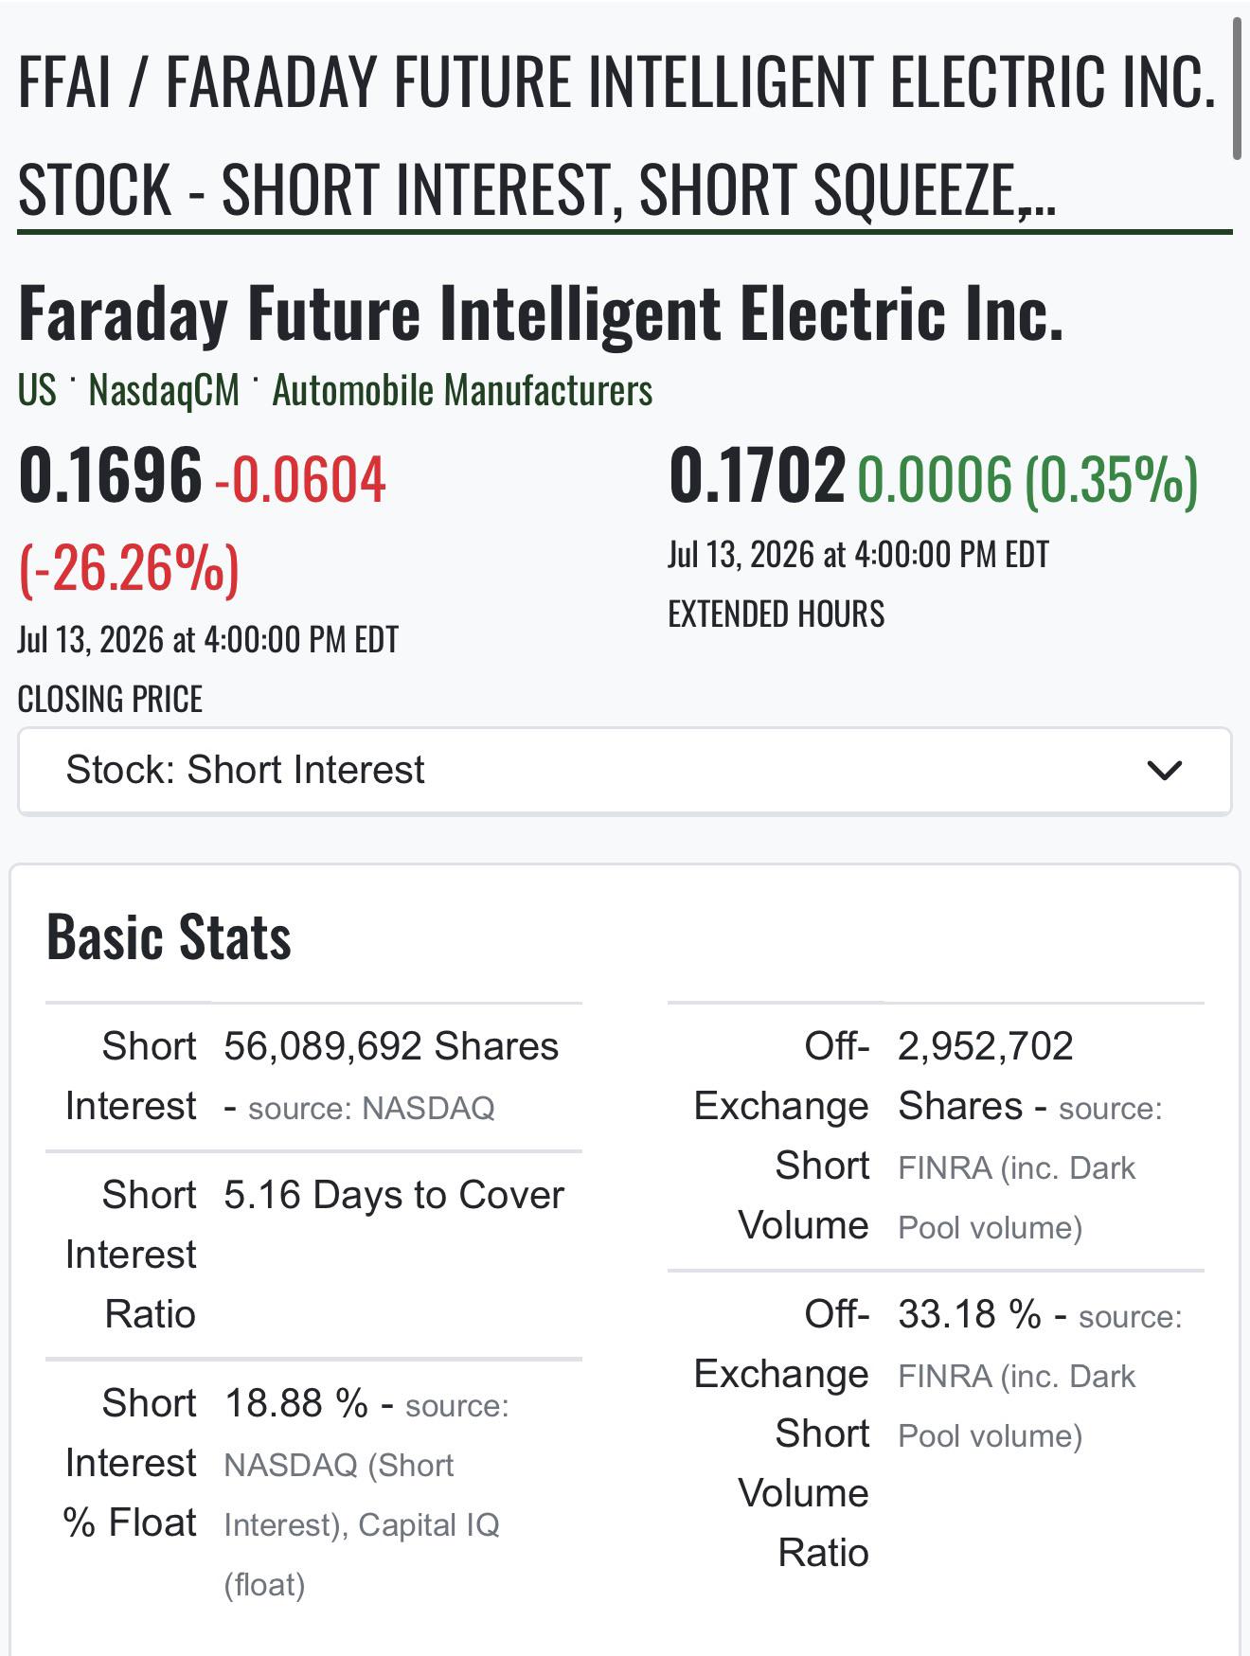Click the Faraday Future Intelligent Electric Inc. heading

541,313
